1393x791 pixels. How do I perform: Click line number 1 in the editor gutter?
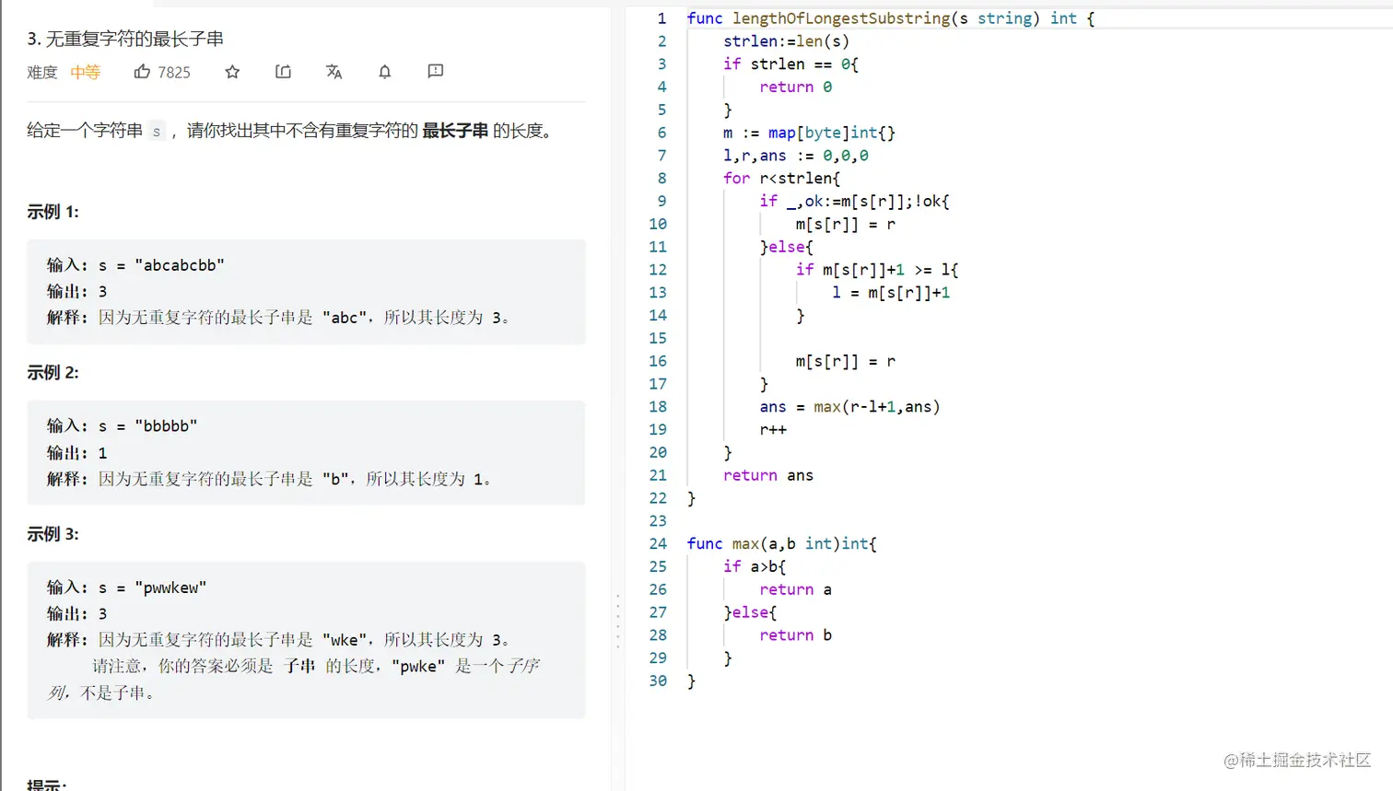[661, 18]
